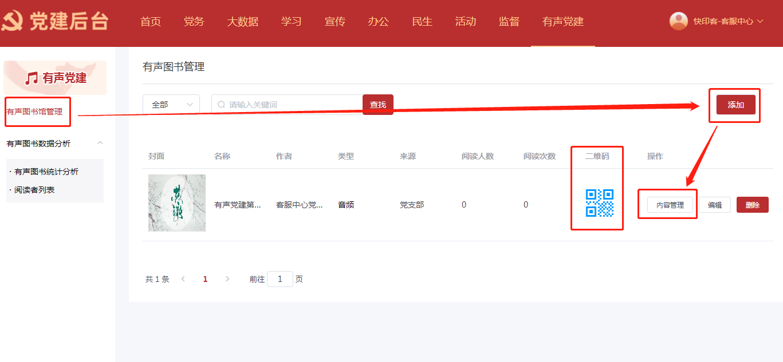Click the 编辑 button in the row
The height and width of the screenshot is (362, 783).
click(x=714, y=205)
